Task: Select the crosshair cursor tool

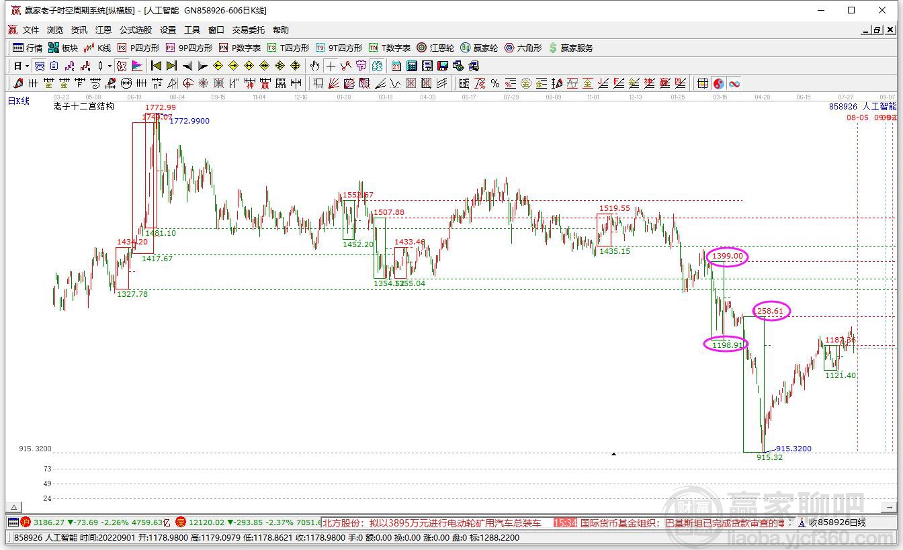Action: (331, 66)
